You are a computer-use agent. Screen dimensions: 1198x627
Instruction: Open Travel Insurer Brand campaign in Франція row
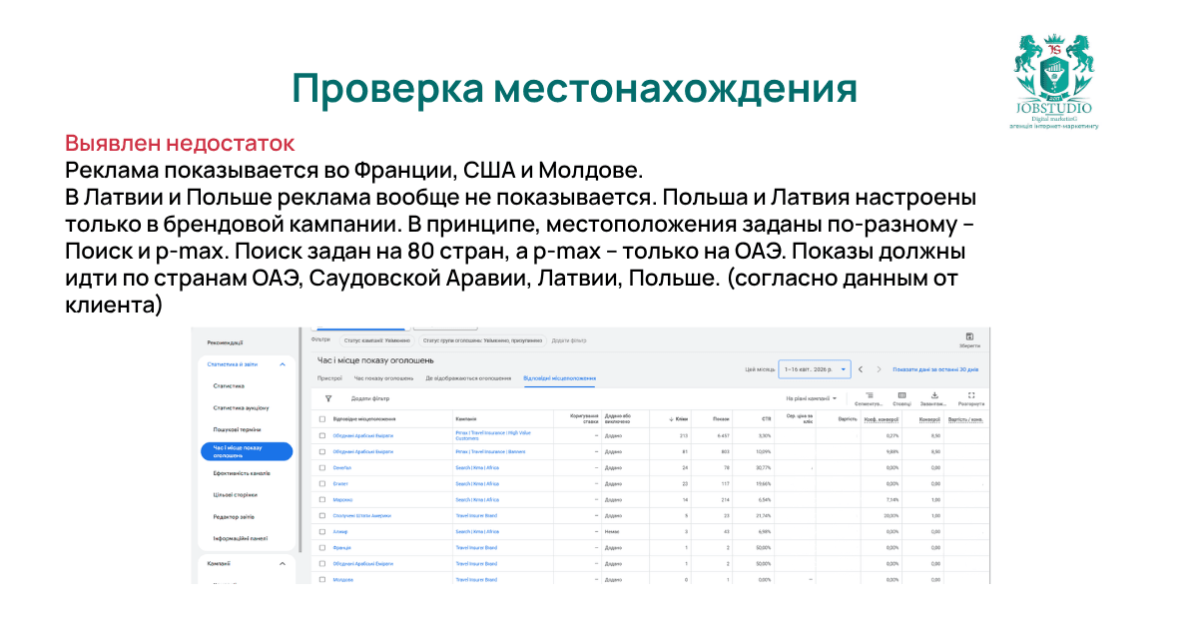tap(476, 547)
